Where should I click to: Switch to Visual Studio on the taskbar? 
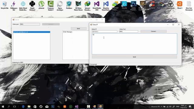pyautogui.click(x=77, y=107)
